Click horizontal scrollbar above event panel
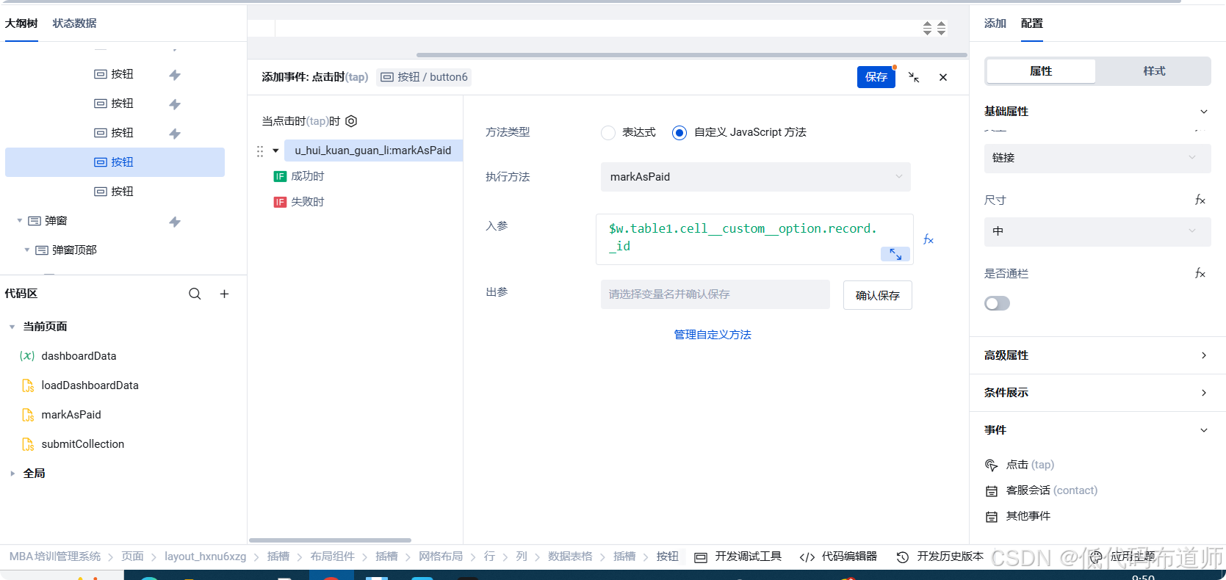The height and width of the screenshot is (580, 1226). [x=691, y=55]
